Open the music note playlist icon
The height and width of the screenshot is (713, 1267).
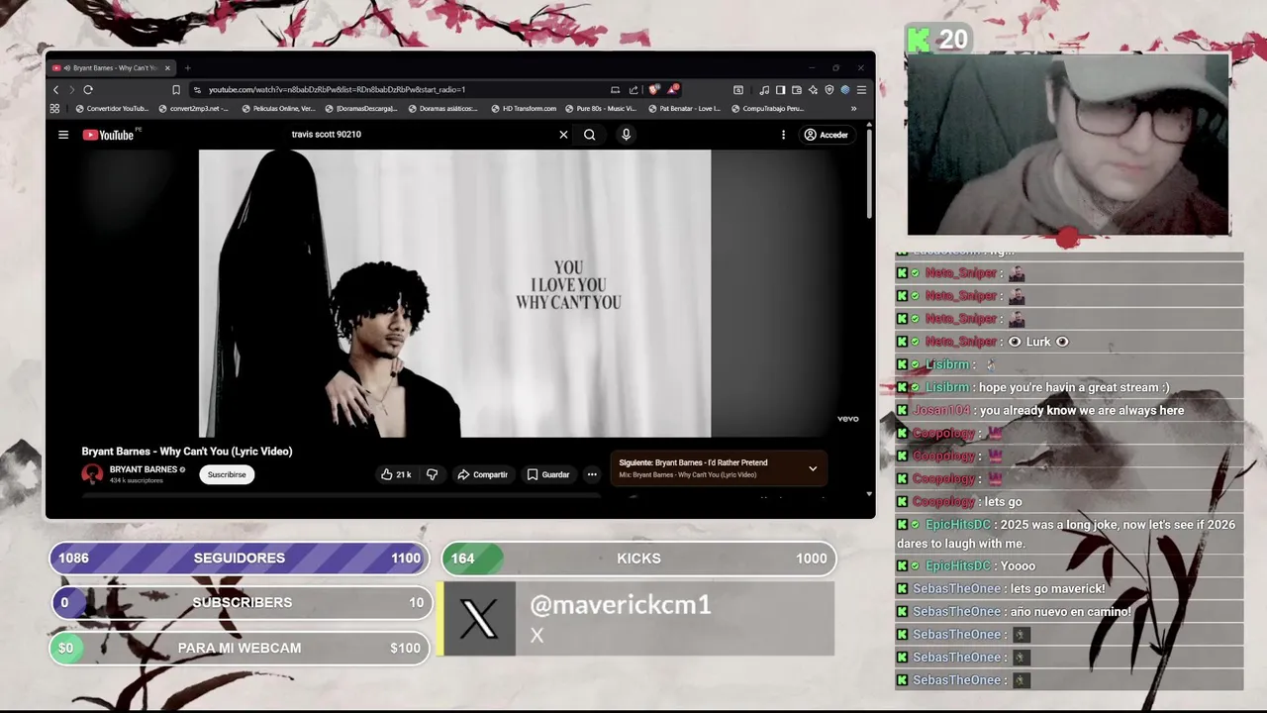point(764,89)
